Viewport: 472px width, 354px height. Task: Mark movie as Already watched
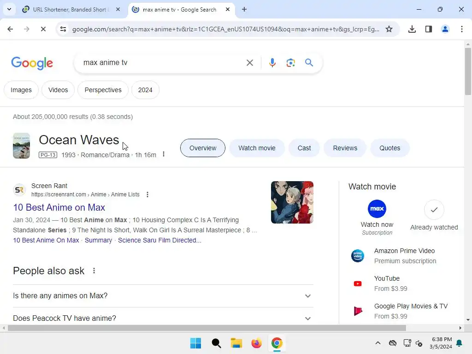click(434, 210)
